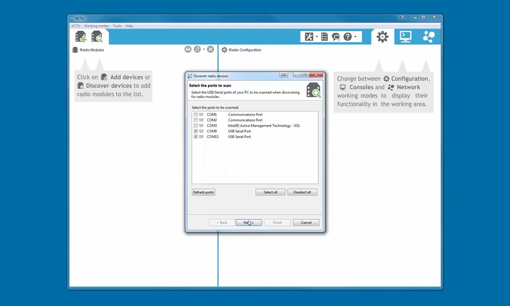Open the Help question mark icon

tap(348, 37)
